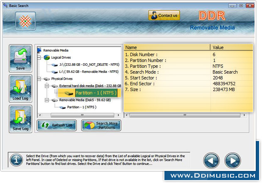
Task: Click Search More Partitions button
Action: (101, 125)
